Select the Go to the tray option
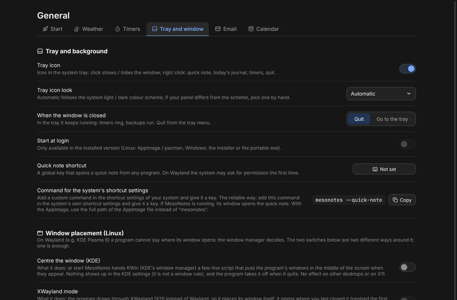The width and height of the screenshot is (457, 300). [392, 119]
